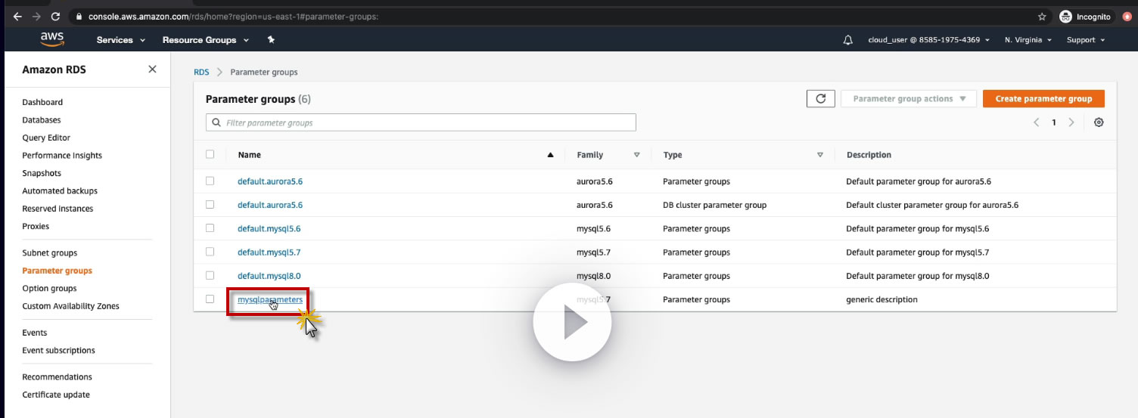Check the default.mysql5.6 row checkbox

(x=210, y=228)
